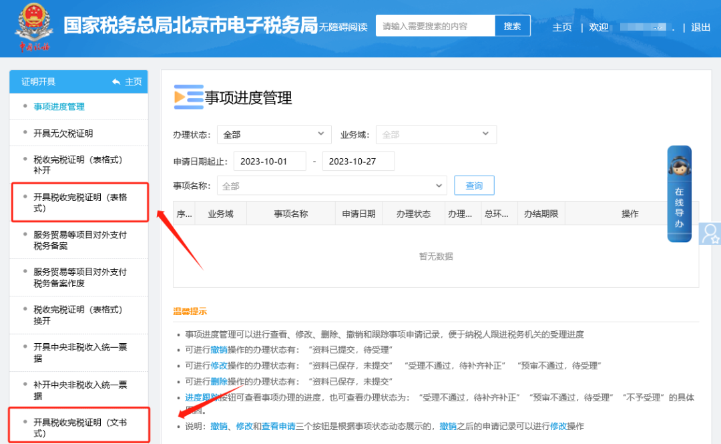The width and height of the screenshot is (721, 444).
Task: Click the 无障碍阅读 accessibility link
Action: pos(343,27)
